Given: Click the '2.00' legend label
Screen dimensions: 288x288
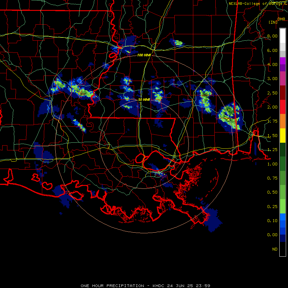Looking at the screenshot, I should coord(272,107).
